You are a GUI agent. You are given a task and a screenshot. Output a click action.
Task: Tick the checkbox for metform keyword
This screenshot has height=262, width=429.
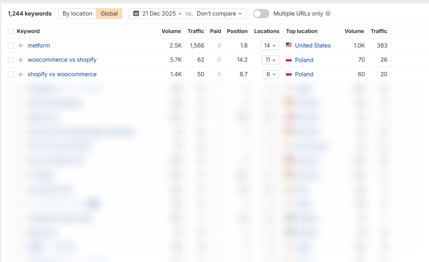point(11,45)
